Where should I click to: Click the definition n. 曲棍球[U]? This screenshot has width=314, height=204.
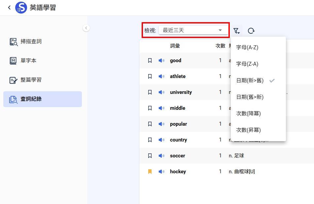[242, 172]
